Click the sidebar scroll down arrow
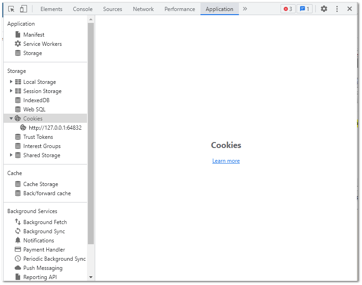 pyautogui.click(x=91, y=277)
